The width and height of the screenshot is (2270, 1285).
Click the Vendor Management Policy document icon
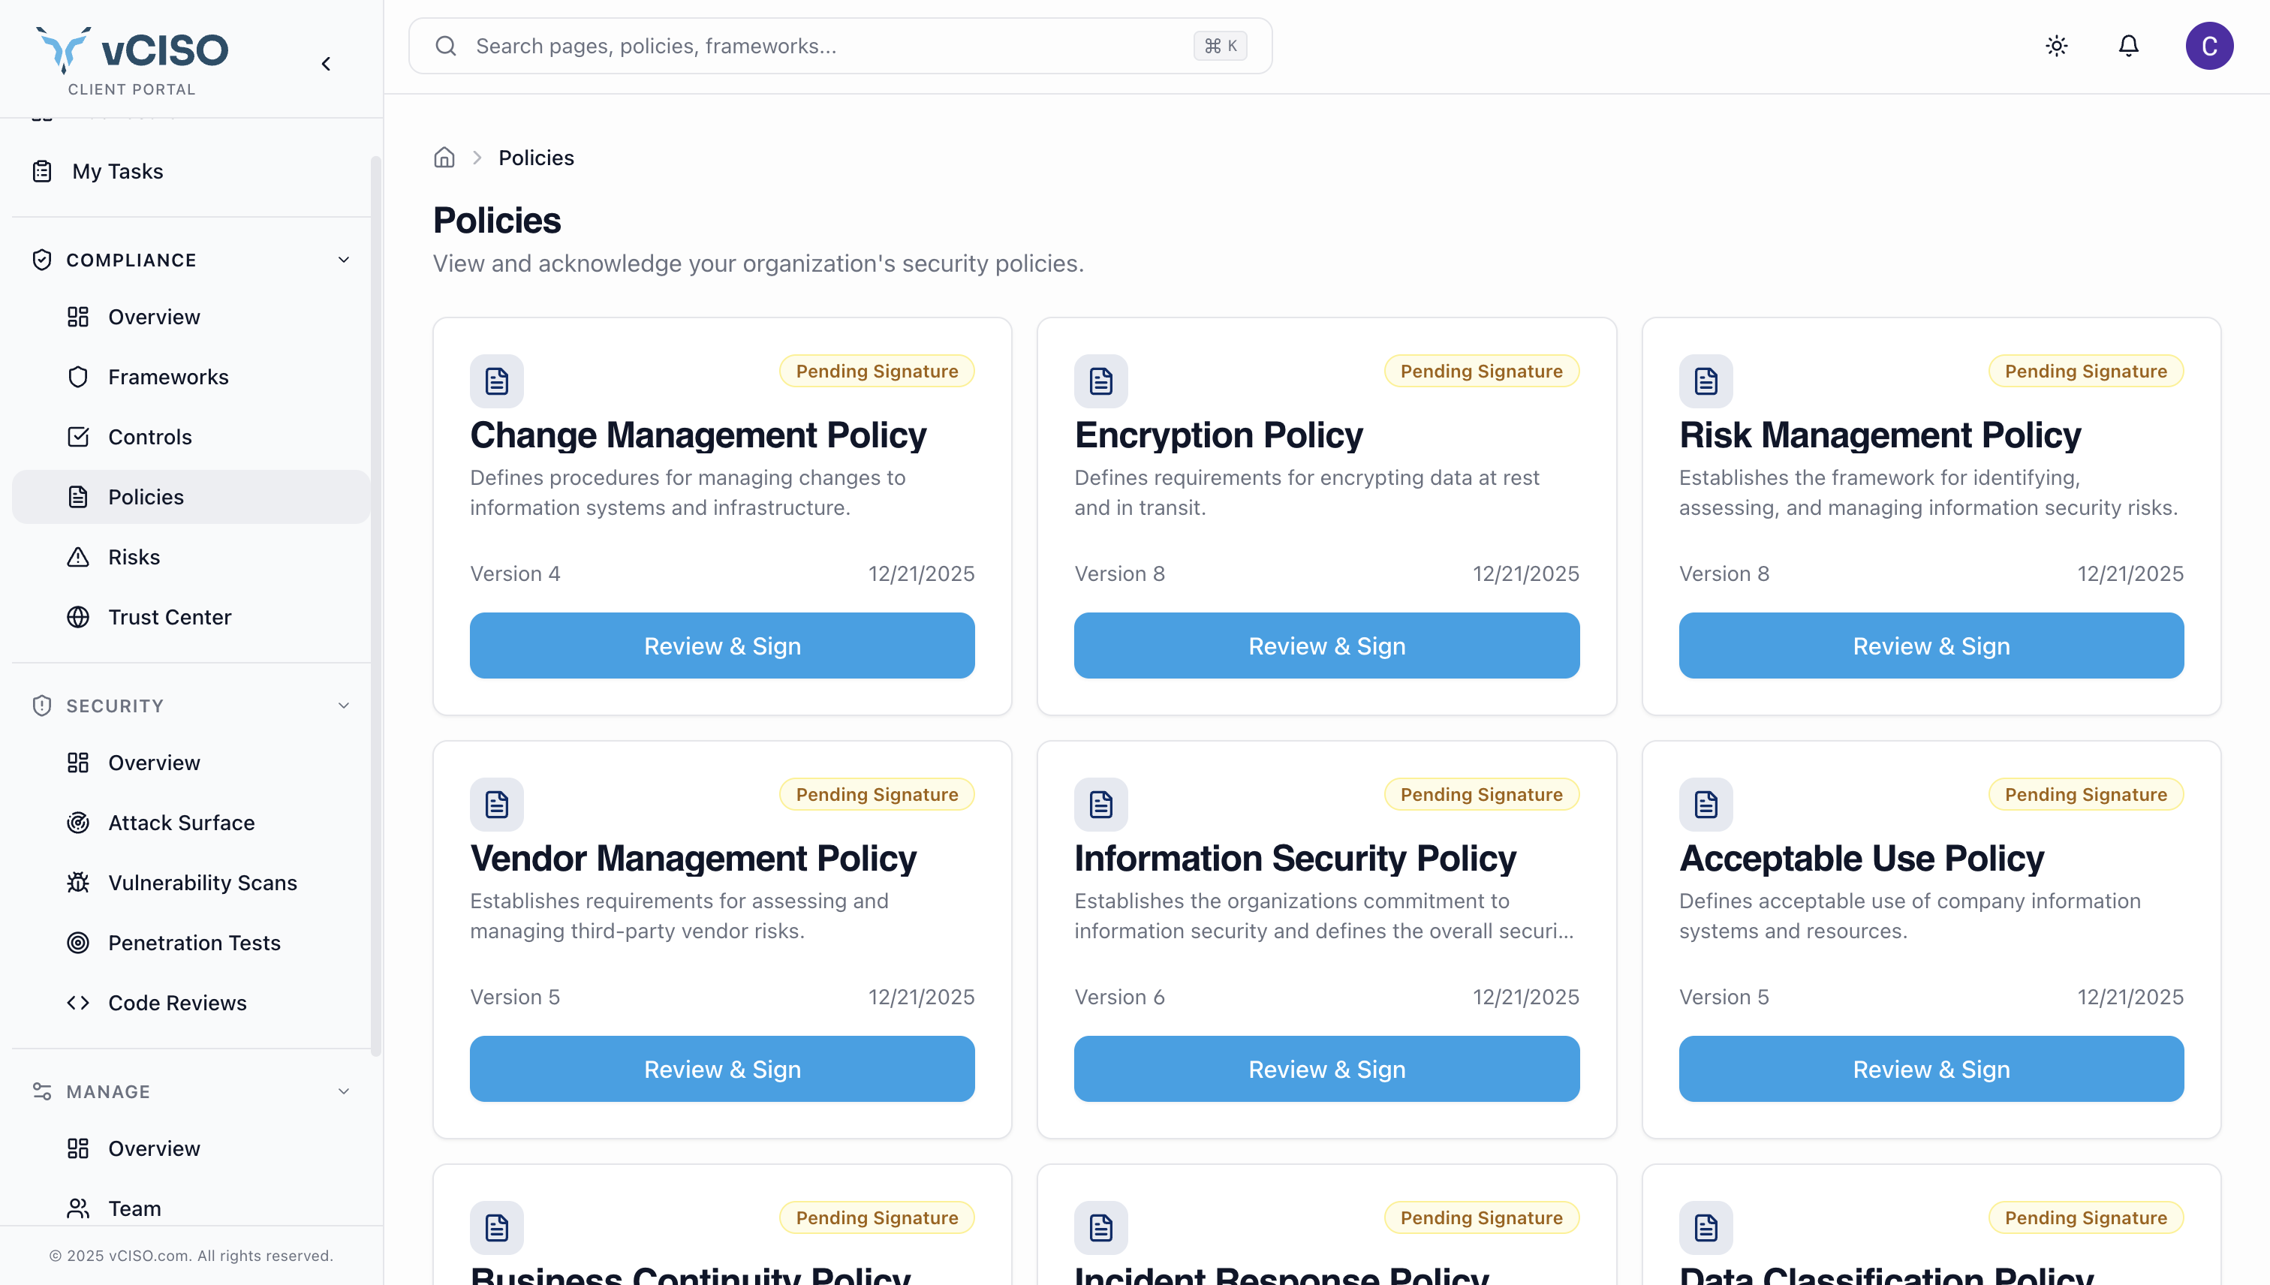tap(497, 804)
